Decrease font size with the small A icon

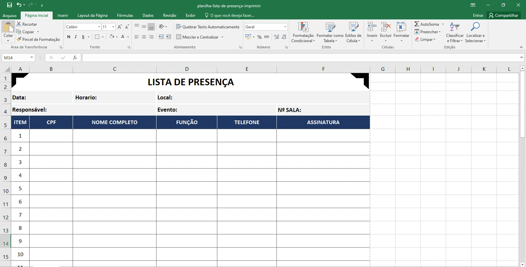[x=127, y=27]
